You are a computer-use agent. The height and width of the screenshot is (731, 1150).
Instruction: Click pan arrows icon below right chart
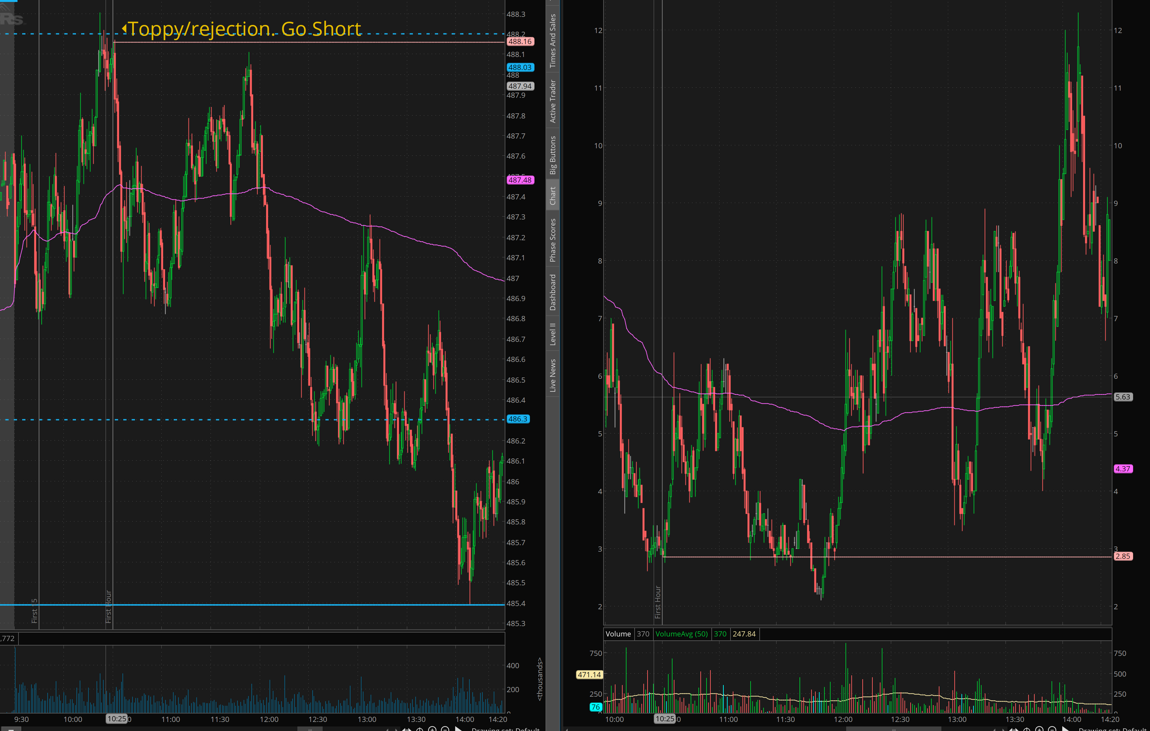tap(1014, 730)
